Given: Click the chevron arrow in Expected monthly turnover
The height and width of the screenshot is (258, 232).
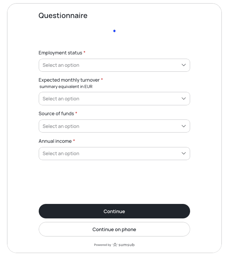Looking at the screenshot, I should 183,99.
